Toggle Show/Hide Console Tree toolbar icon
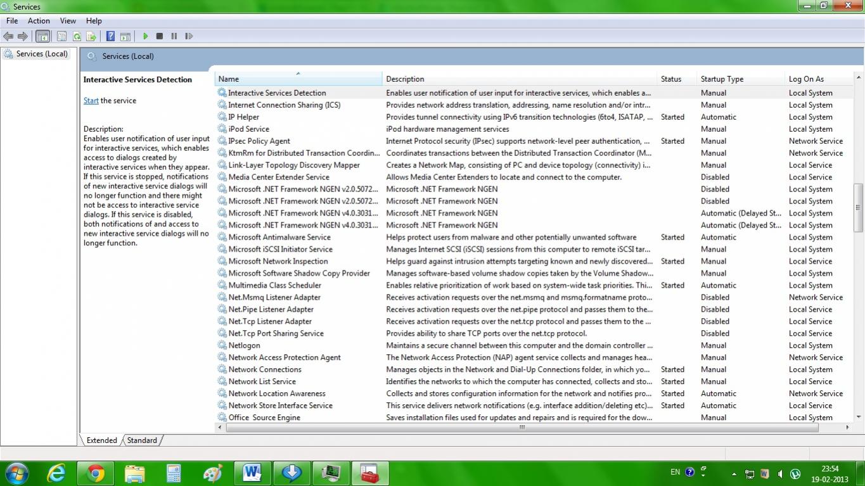 (42, 37)
